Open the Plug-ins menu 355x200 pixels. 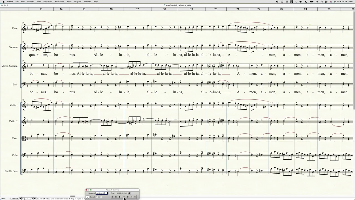coord(78,2)
